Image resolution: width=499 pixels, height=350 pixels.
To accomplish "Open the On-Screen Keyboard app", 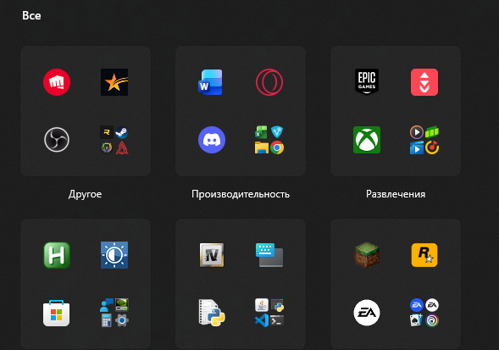I will (269, 255).
